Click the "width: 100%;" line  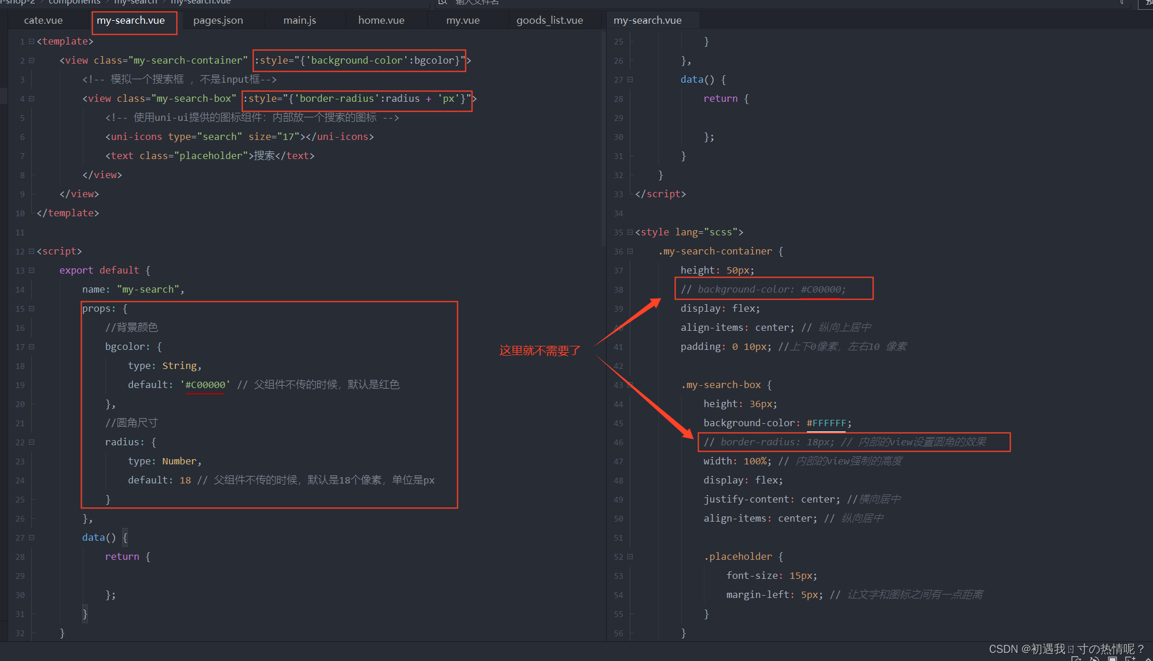pos(737,461)
